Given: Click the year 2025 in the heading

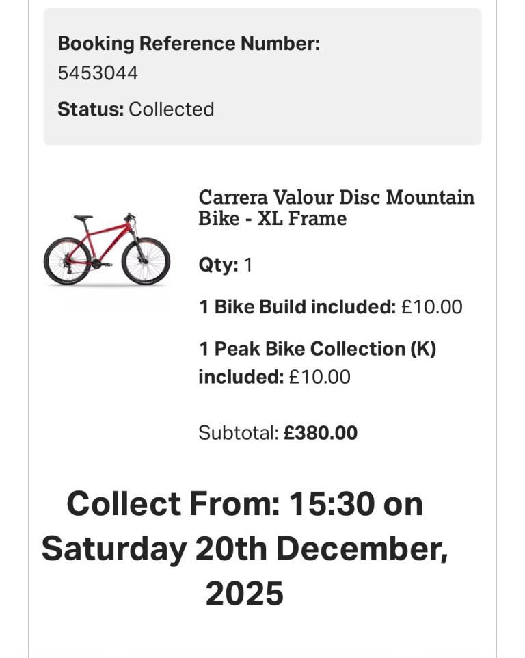Looking at the screenshot, I should point(244,593).
